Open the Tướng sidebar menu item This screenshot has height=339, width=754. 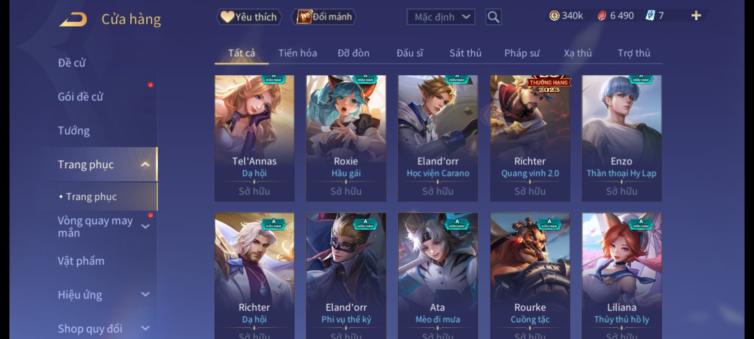click(74, 131)
